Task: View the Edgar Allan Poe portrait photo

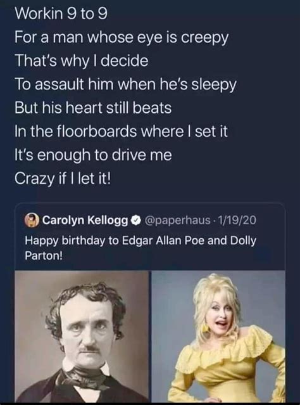Action: click(82, 337)
